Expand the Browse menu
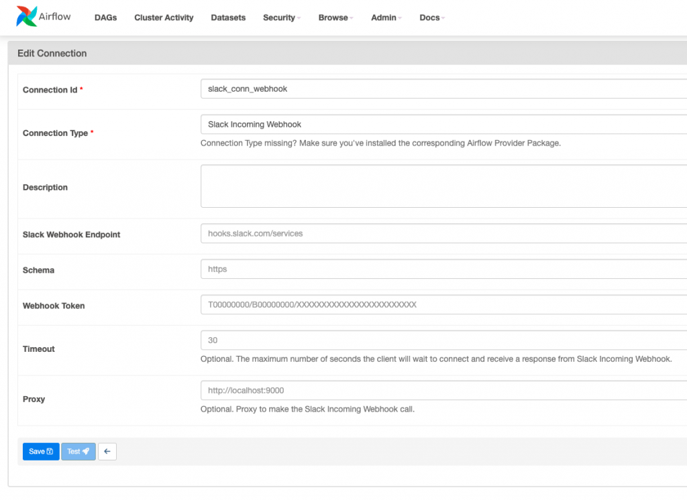This screenshot has width=687, height=500. tap(335, 17)
